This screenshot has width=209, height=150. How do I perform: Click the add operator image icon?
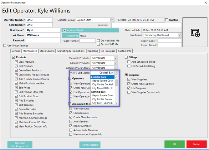(195, 33)
